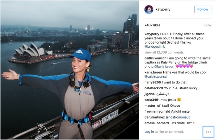Open the three-dots more options menu
This screenshot has height=140, width=217.
[x=208, y=132]
